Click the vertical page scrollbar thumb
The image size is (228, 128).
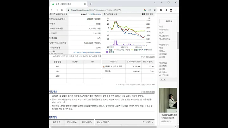tap(178, 41)
